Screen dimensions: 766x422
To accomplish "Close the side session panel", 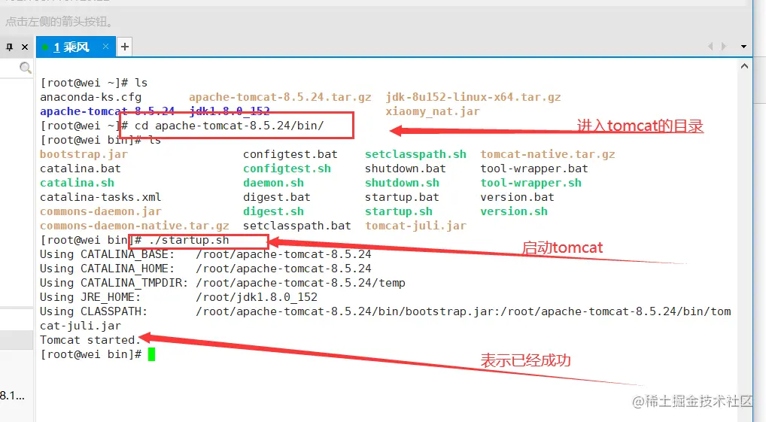I will coord(25,47).
